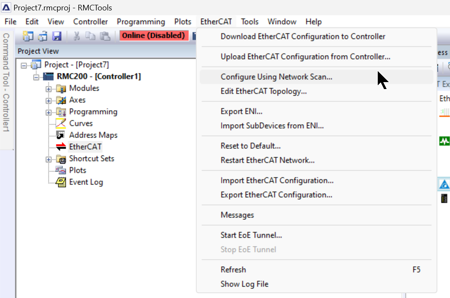450x298 pixels.
Task: Click the Shortcut Sets folder icon
Action: click(x=61, y=159)
